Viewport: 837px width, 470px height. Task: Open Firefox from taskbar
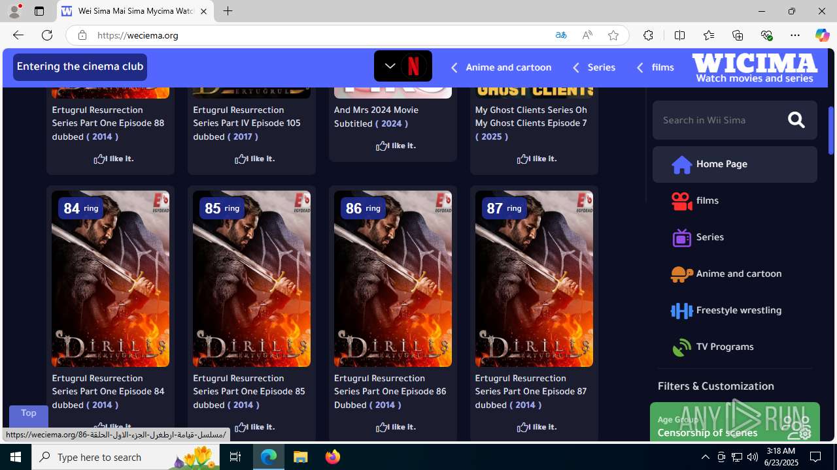333,457
